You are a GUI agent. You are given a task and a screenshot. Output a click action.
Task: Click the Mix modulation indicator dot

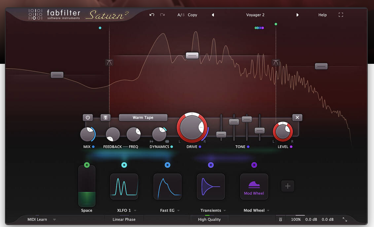[93, 147]
